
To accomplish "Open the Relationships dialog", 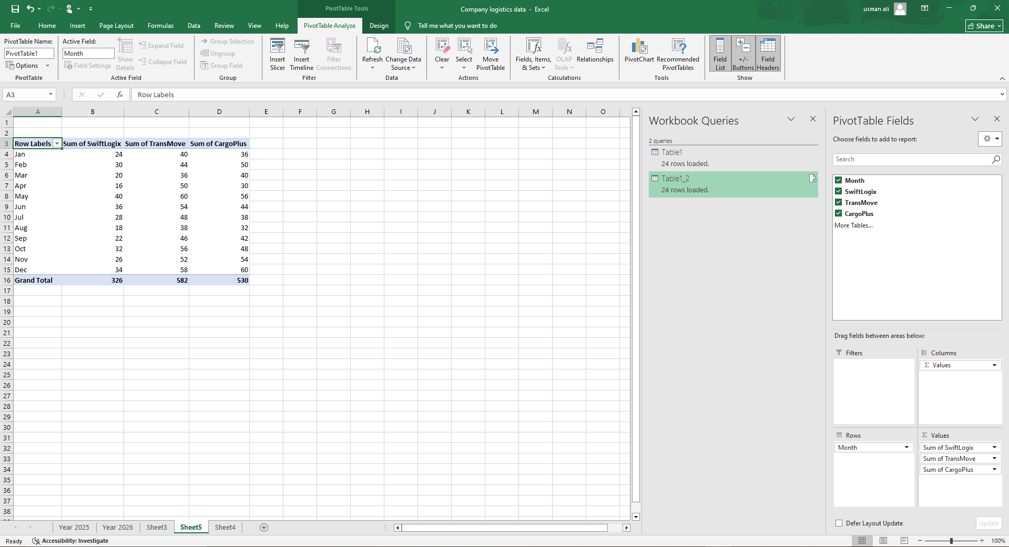I will click(595, 51).
